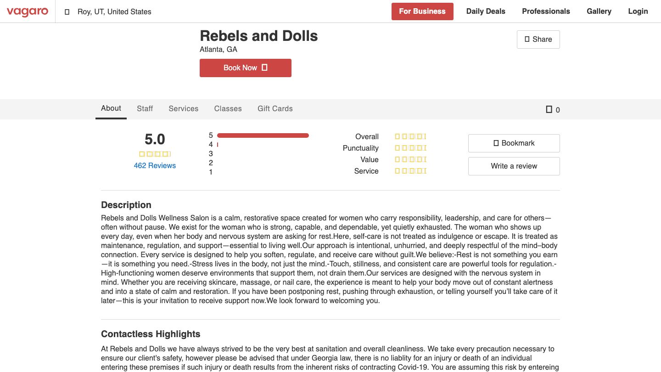Image resolution: width=661 pixels, height=372 pixels.
Task: Click the Write a review button
Action: tap(514, 166)
